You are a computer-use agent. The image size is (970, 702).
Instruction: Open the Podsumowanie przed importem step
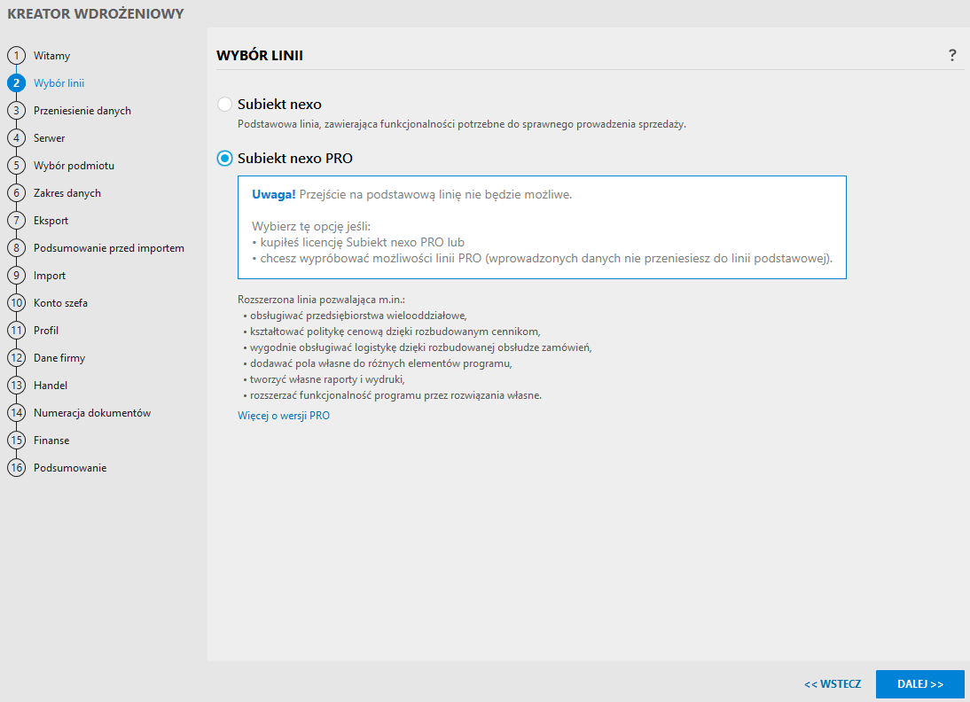click(x=109, y=248)
